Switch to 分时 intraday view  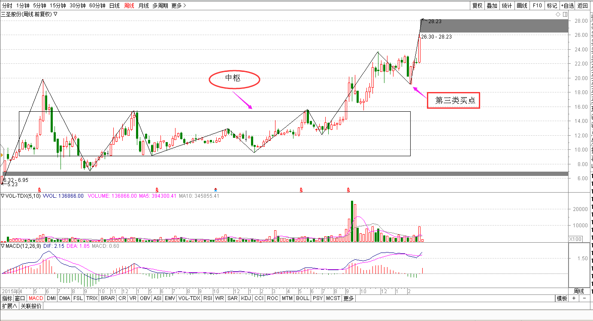(7, 6)
